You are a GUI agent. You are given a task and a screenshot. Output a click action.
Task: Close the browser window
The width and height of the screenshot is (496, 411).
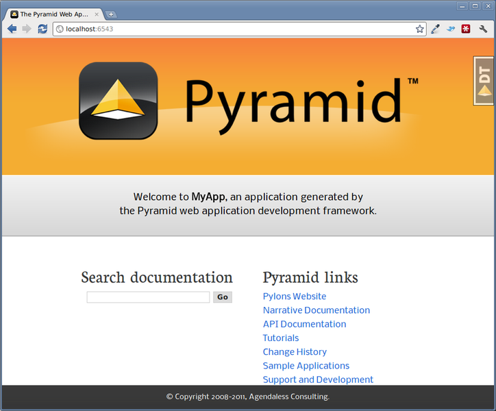488,6
